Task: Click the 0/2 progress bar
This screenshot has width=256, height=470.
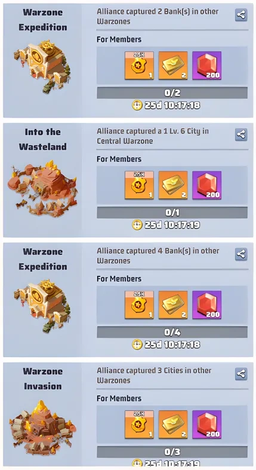Action: coord(172,93)
